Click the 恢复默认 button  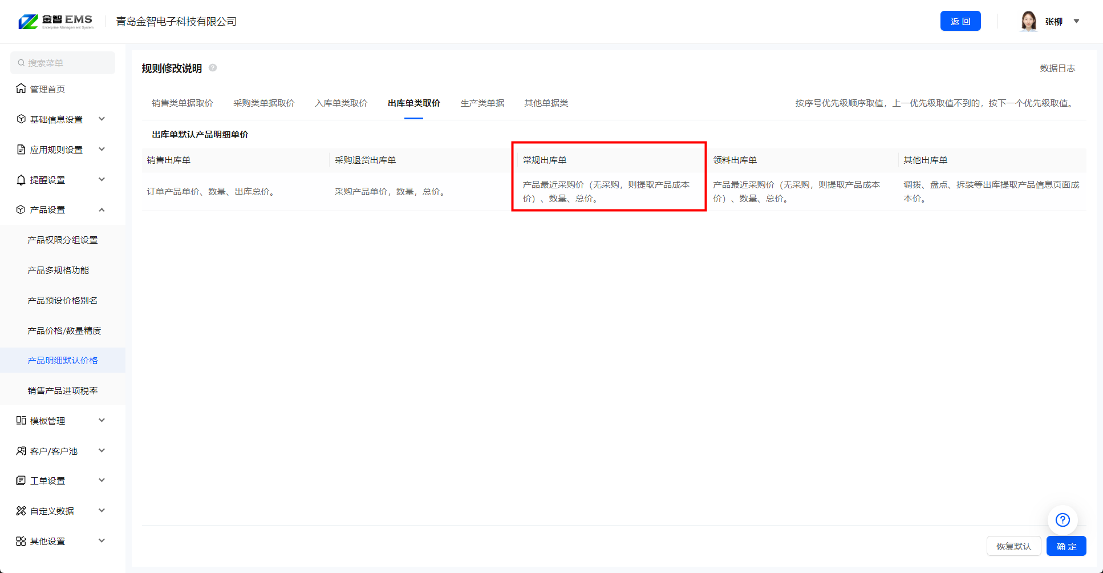(x=1014, y=546)
